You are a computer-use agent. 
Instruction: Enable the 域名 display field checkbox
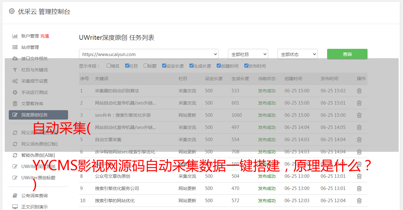tap(109, 66)
